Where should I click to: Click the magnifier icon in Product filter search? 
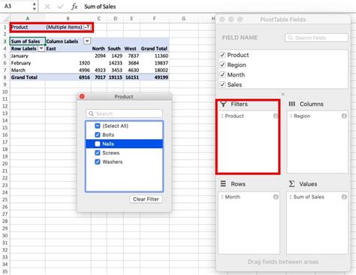(x=92, y=113)
